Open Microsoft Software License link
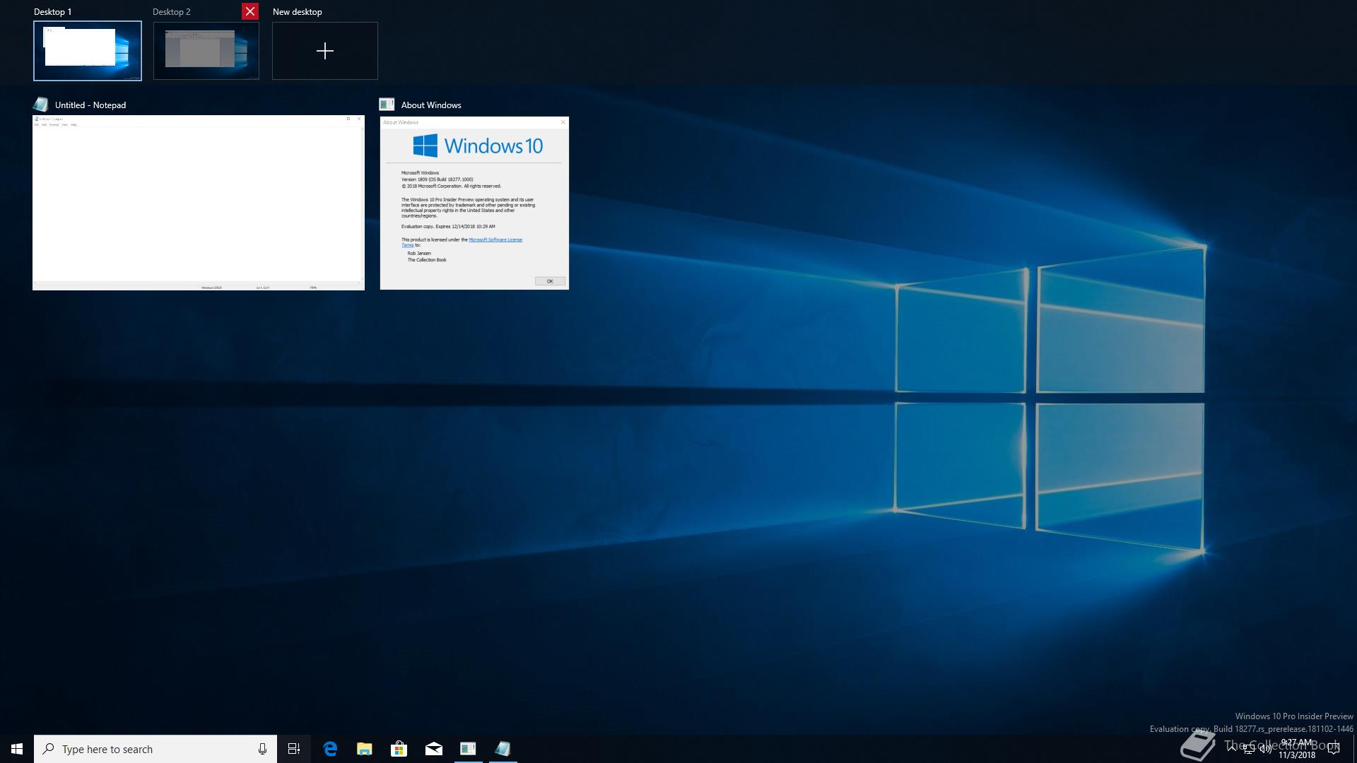Screen dimensions: 1357x763 click(x=495, y=239)
